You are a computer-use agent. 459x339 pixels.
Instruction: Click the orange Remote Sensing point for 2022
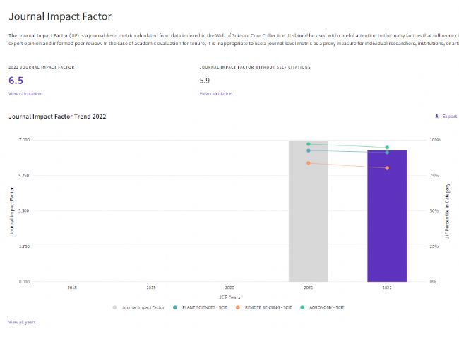point(387,168)
